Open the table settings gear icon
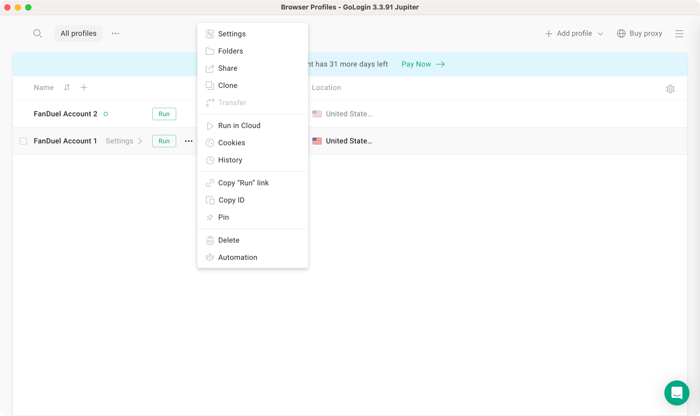700x416 pixels. [x=670, y=89]
